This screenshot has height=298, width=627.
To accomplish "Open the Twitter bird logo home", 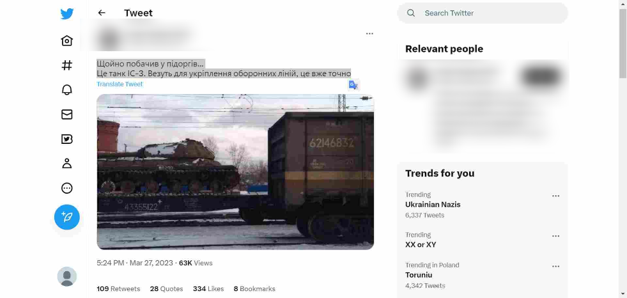I will [x=66, y=13].
